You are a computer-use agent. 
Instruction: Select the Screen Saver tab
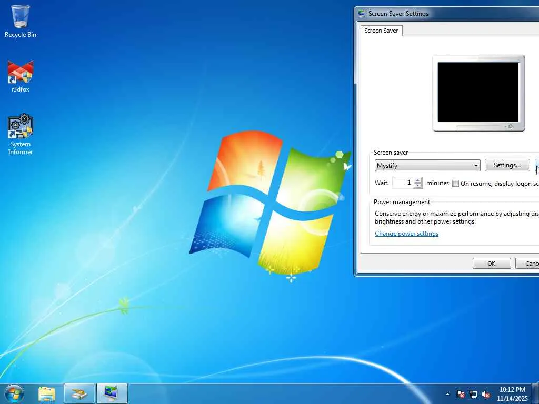381,31
